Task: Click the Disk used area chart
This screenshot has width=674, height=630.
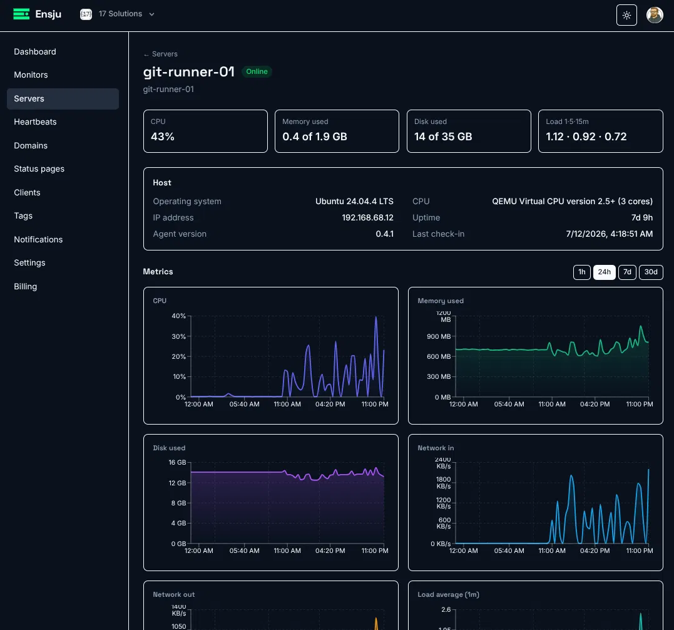Action: [287, 503]
